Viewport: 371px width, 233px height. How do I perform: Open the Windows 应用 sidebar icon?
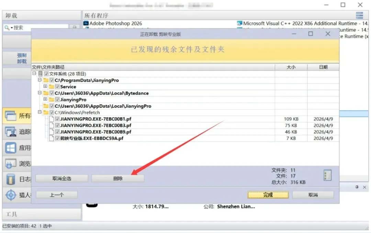[11, 148]
